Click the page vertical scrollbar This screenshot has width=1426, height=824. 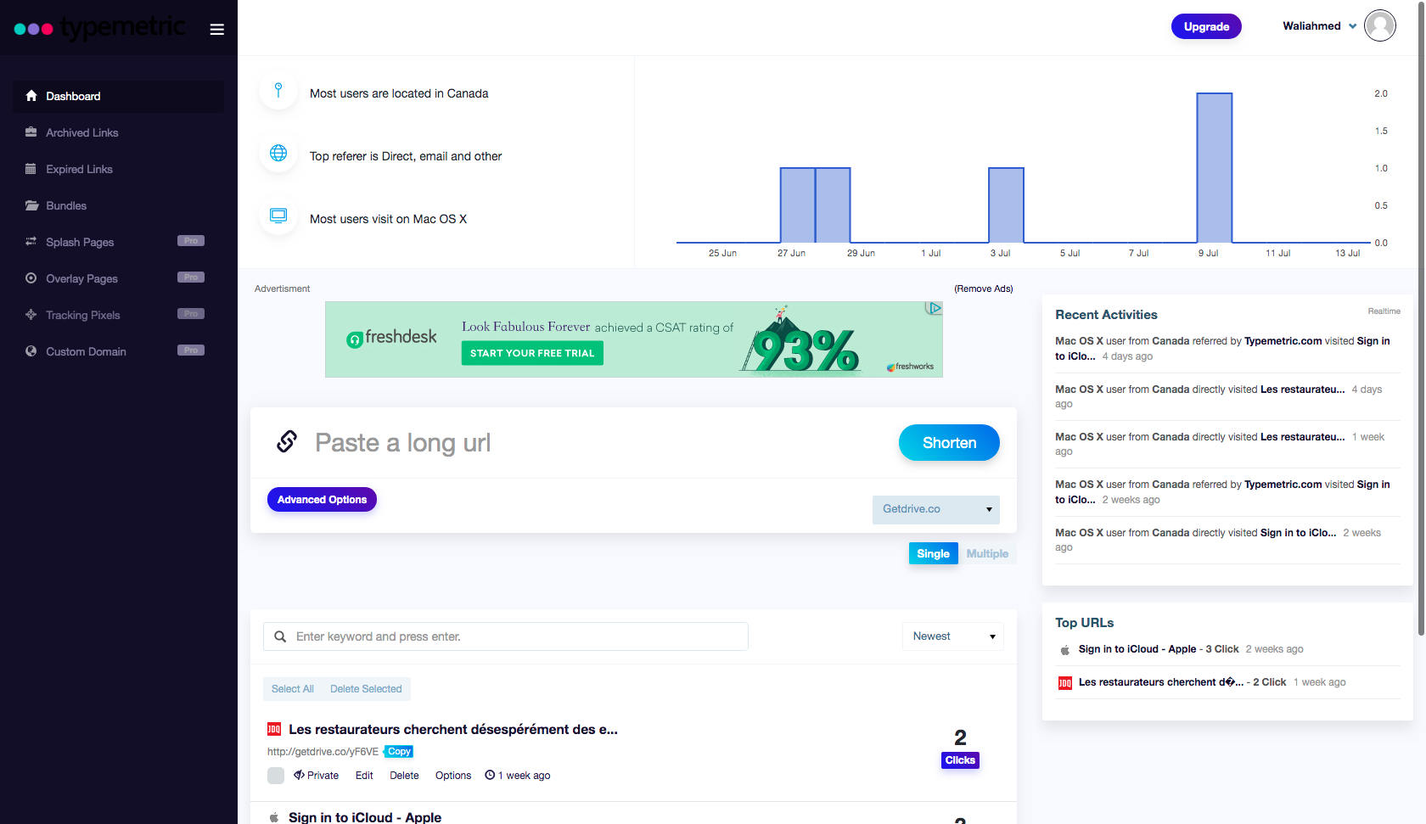[x=1421, y=317]
